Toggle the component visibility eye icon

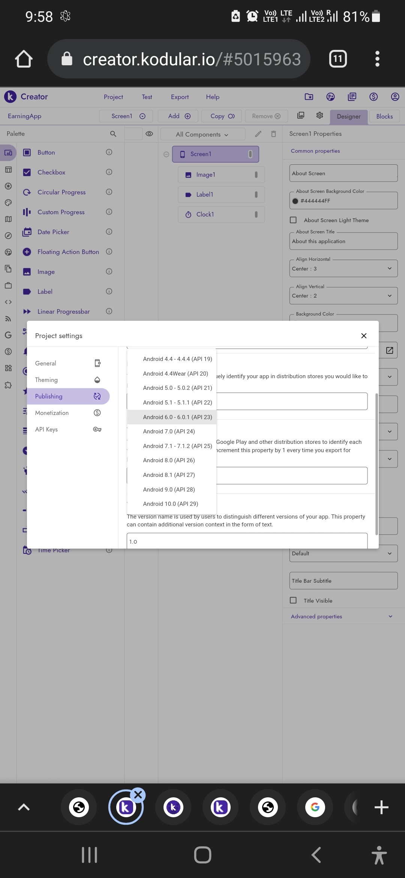pyautogui.click(x=149, y=134)
